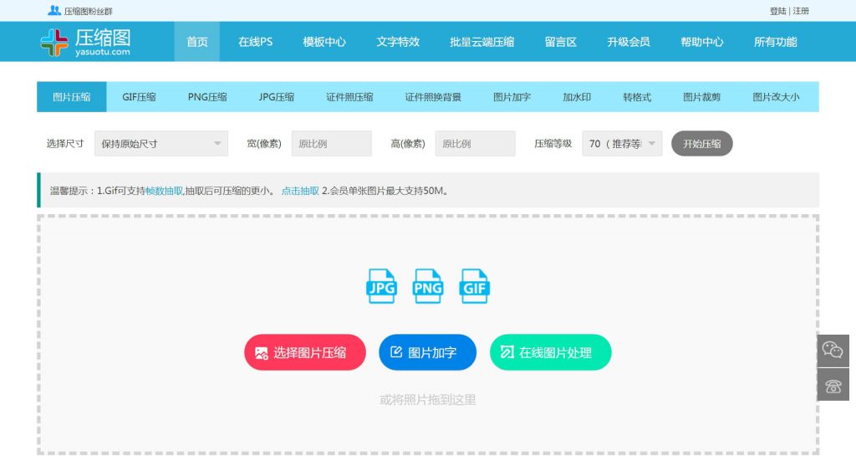Open 所有功能 menu item

[x=775, y=42]
